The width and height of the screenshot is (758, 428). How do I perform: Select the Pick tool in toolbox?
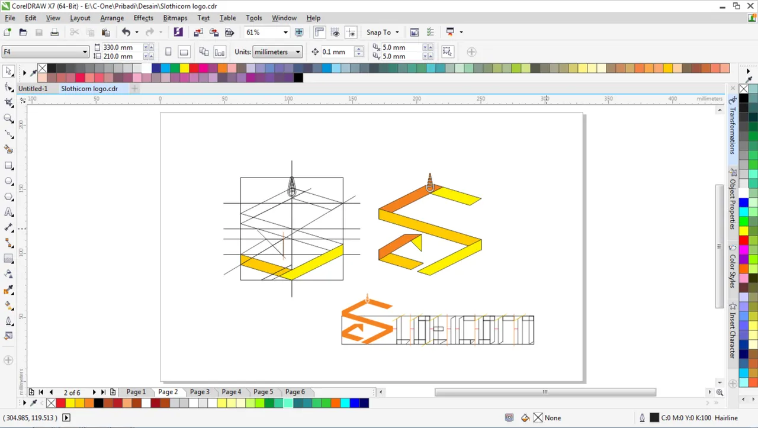click(x=9, y=71)
